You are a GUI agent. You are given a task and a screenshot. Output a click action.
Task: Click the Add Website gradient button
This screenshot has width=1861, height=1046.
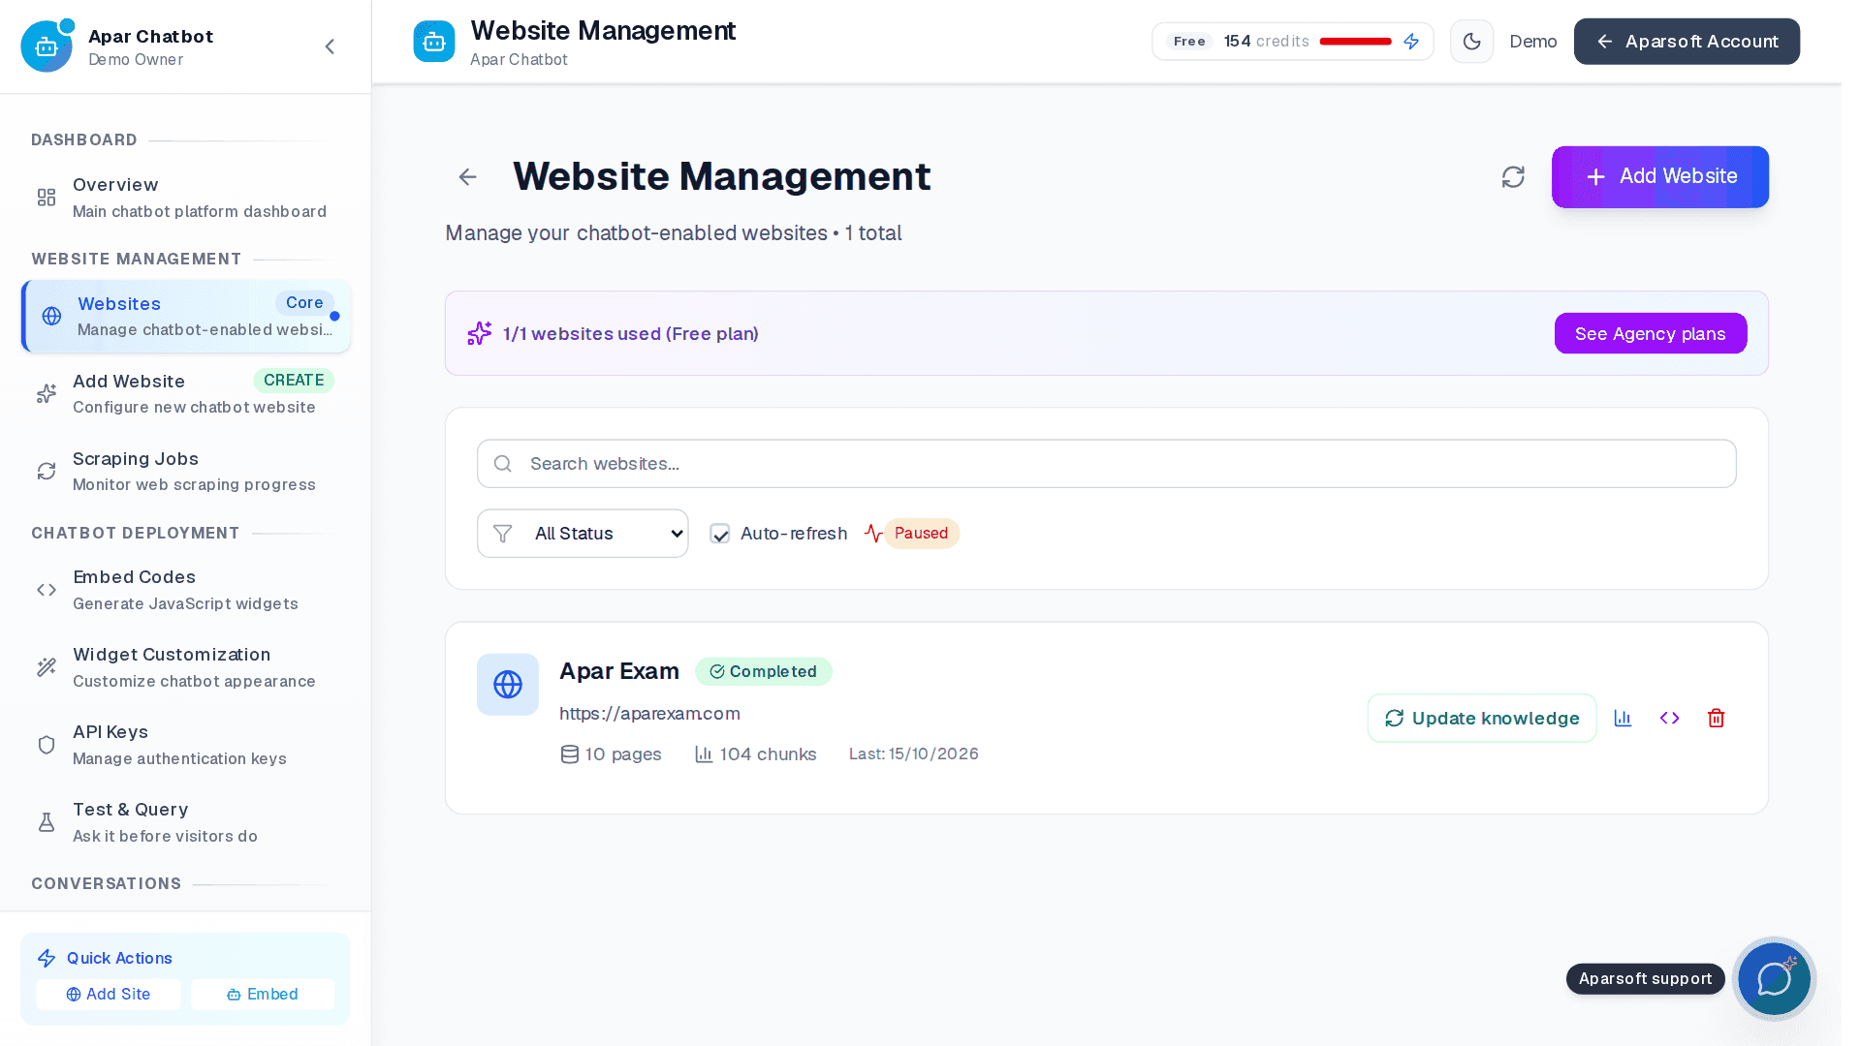pyautogui.click(x=1659, y=176)
